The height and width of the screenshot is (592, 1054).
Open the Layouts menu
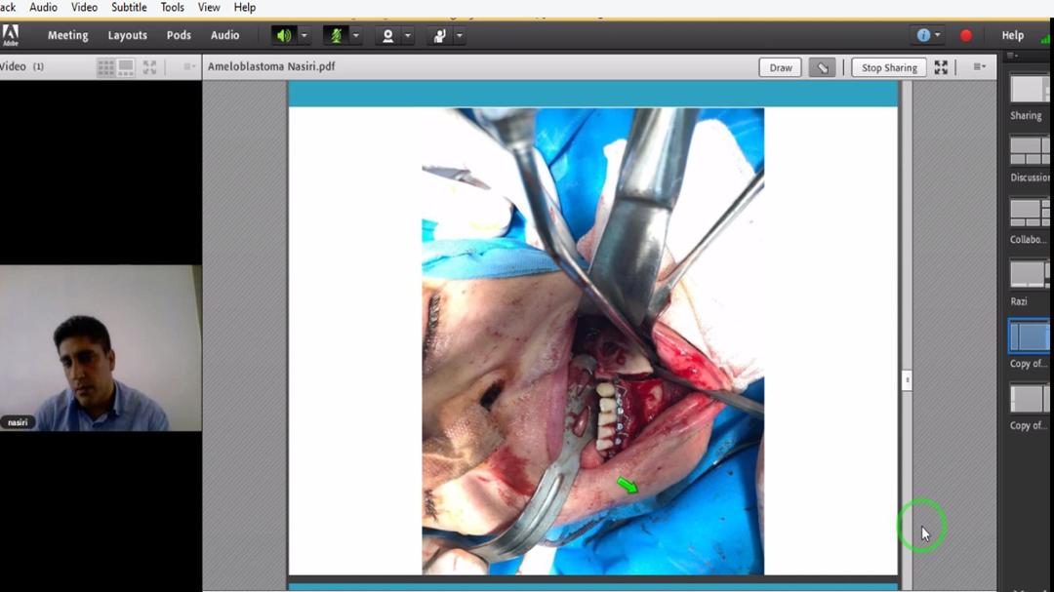(127, 35)
